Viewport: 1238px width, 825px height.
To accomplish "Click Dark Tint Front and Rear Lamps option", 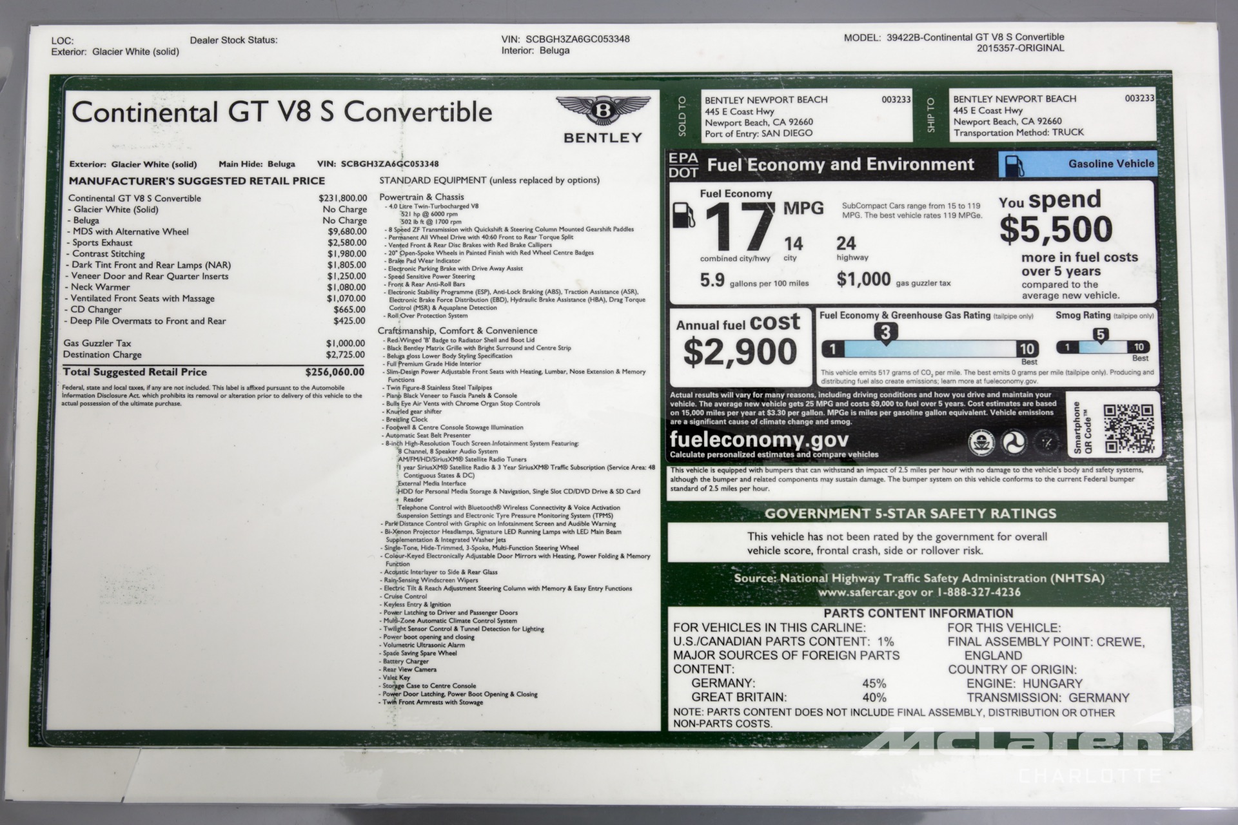I will tap(217, 265).
